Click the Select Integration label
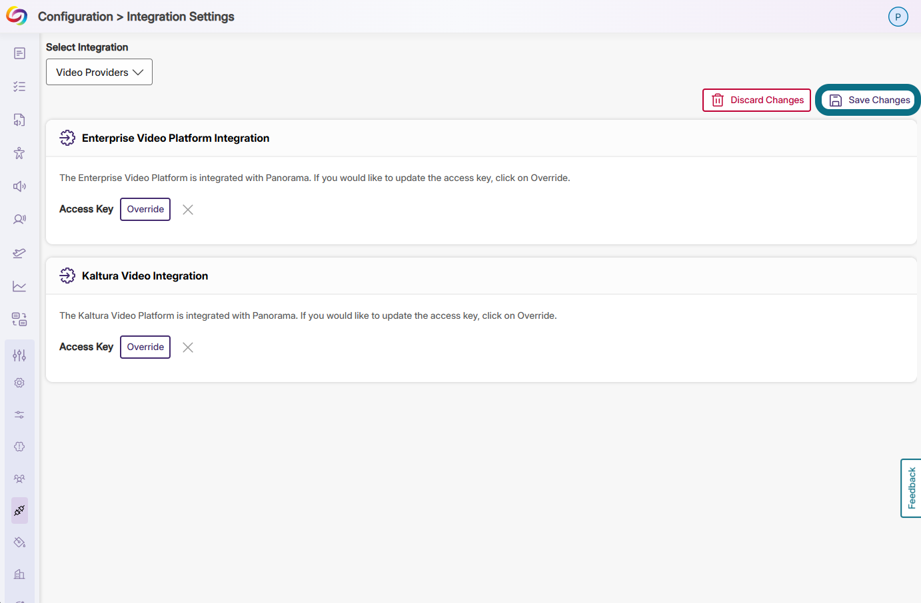921x603 pixels. click(87, 47)
